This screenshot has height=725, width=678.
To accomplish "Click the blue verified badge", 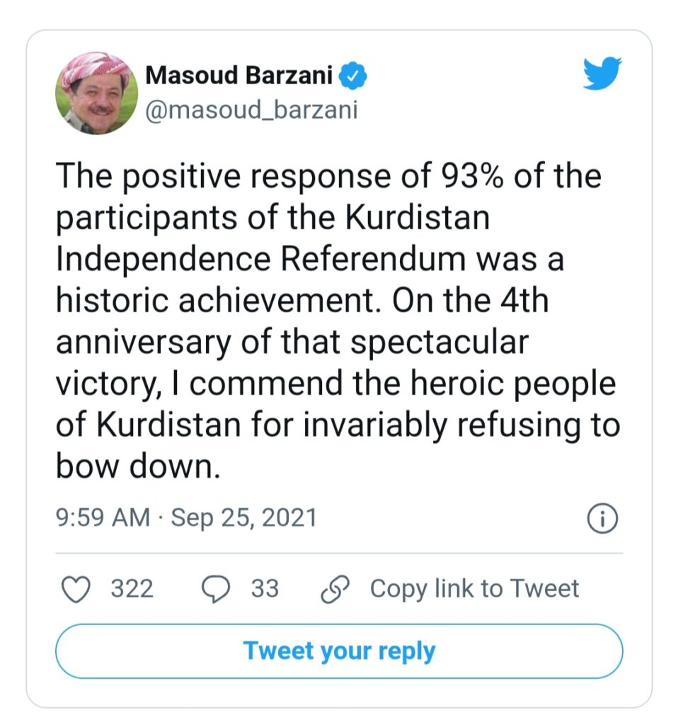I will [352, 76].
